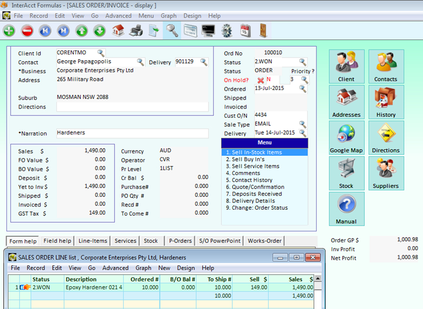This screenshot has width=423, height=309.
Task: Click the red minus delete record icon
Action: click(27, 31)
